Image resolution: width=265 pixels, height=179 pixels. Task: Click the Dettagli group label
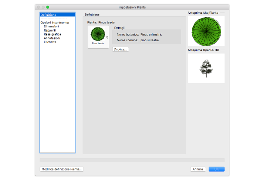[119, 28]
